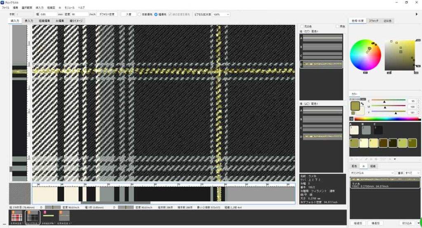Click the swap foreground/background color arrow icon
This screenshot has width=422, height=228.
(x=361, y=104)
